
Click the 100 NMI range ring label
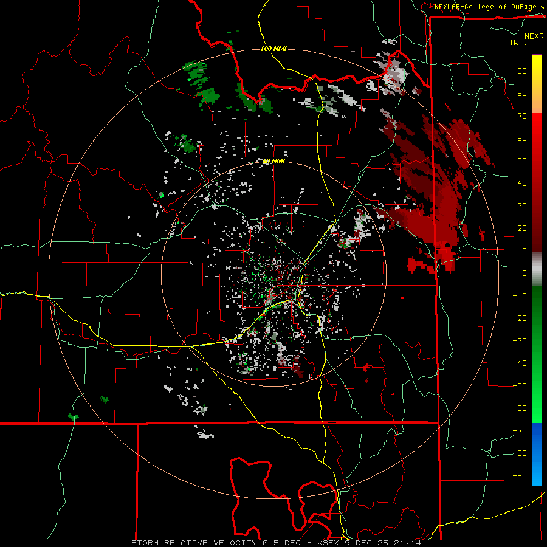pos(273,49)
